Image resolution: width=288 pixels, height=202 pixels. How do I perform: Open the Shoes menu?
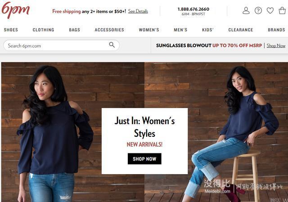11,30
